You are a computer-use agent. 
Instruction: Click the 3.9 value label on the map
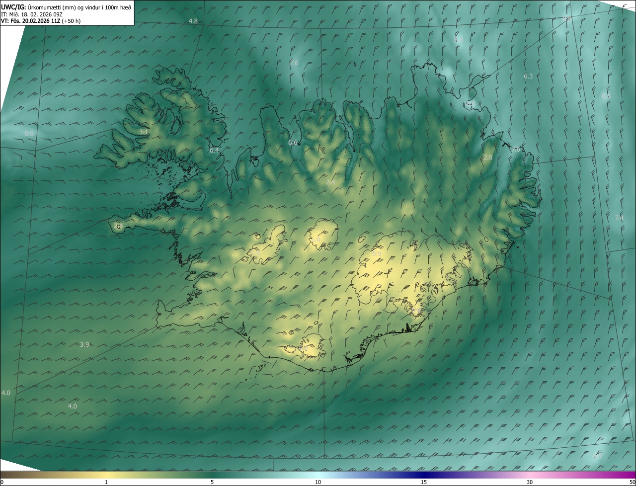tap(84, 344)
